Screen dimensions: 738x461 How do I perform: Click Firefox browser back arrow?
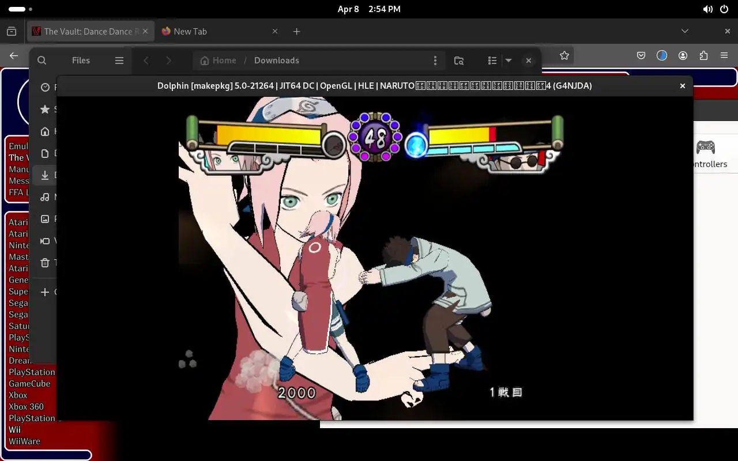coord(14,55)
